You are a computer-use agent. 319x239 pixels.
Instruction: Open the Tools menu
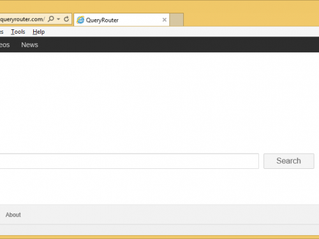click(18, 32)
